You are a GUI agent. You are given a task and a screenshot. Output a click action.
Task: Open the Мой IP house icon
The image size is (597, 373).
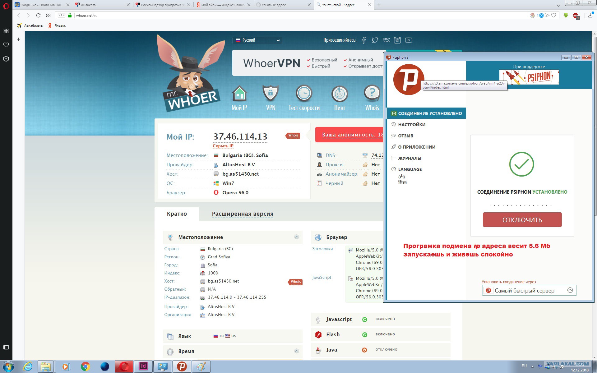point(239,94)
